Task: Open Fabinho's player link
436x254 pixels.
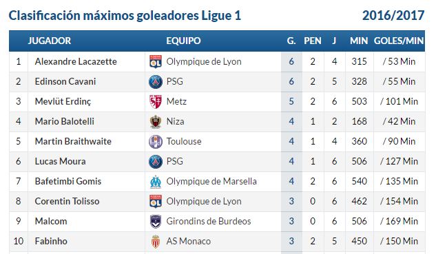Action: [51, 241]
